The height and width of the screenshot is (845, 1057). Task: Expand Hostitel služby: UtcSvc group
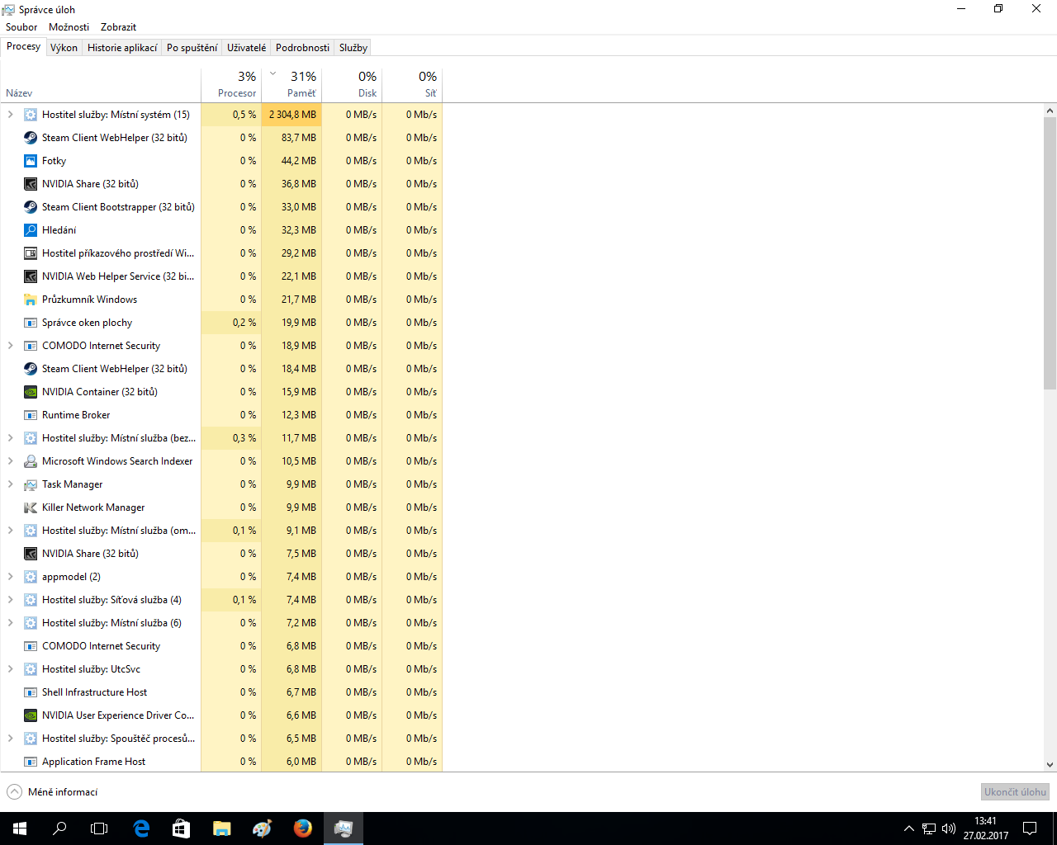click(x=10, y=669)
